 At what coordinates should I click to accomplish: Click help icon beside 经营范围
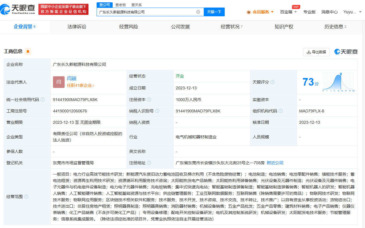click(26, 197)
